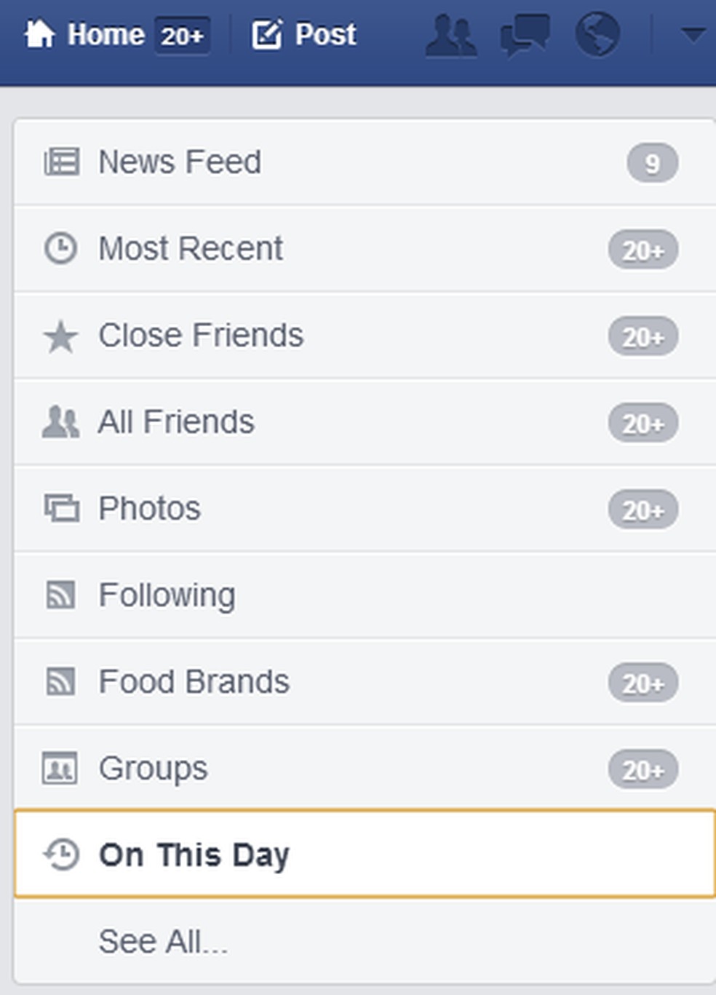Click the Home 20+ counter badge

(x=183, y=35)
